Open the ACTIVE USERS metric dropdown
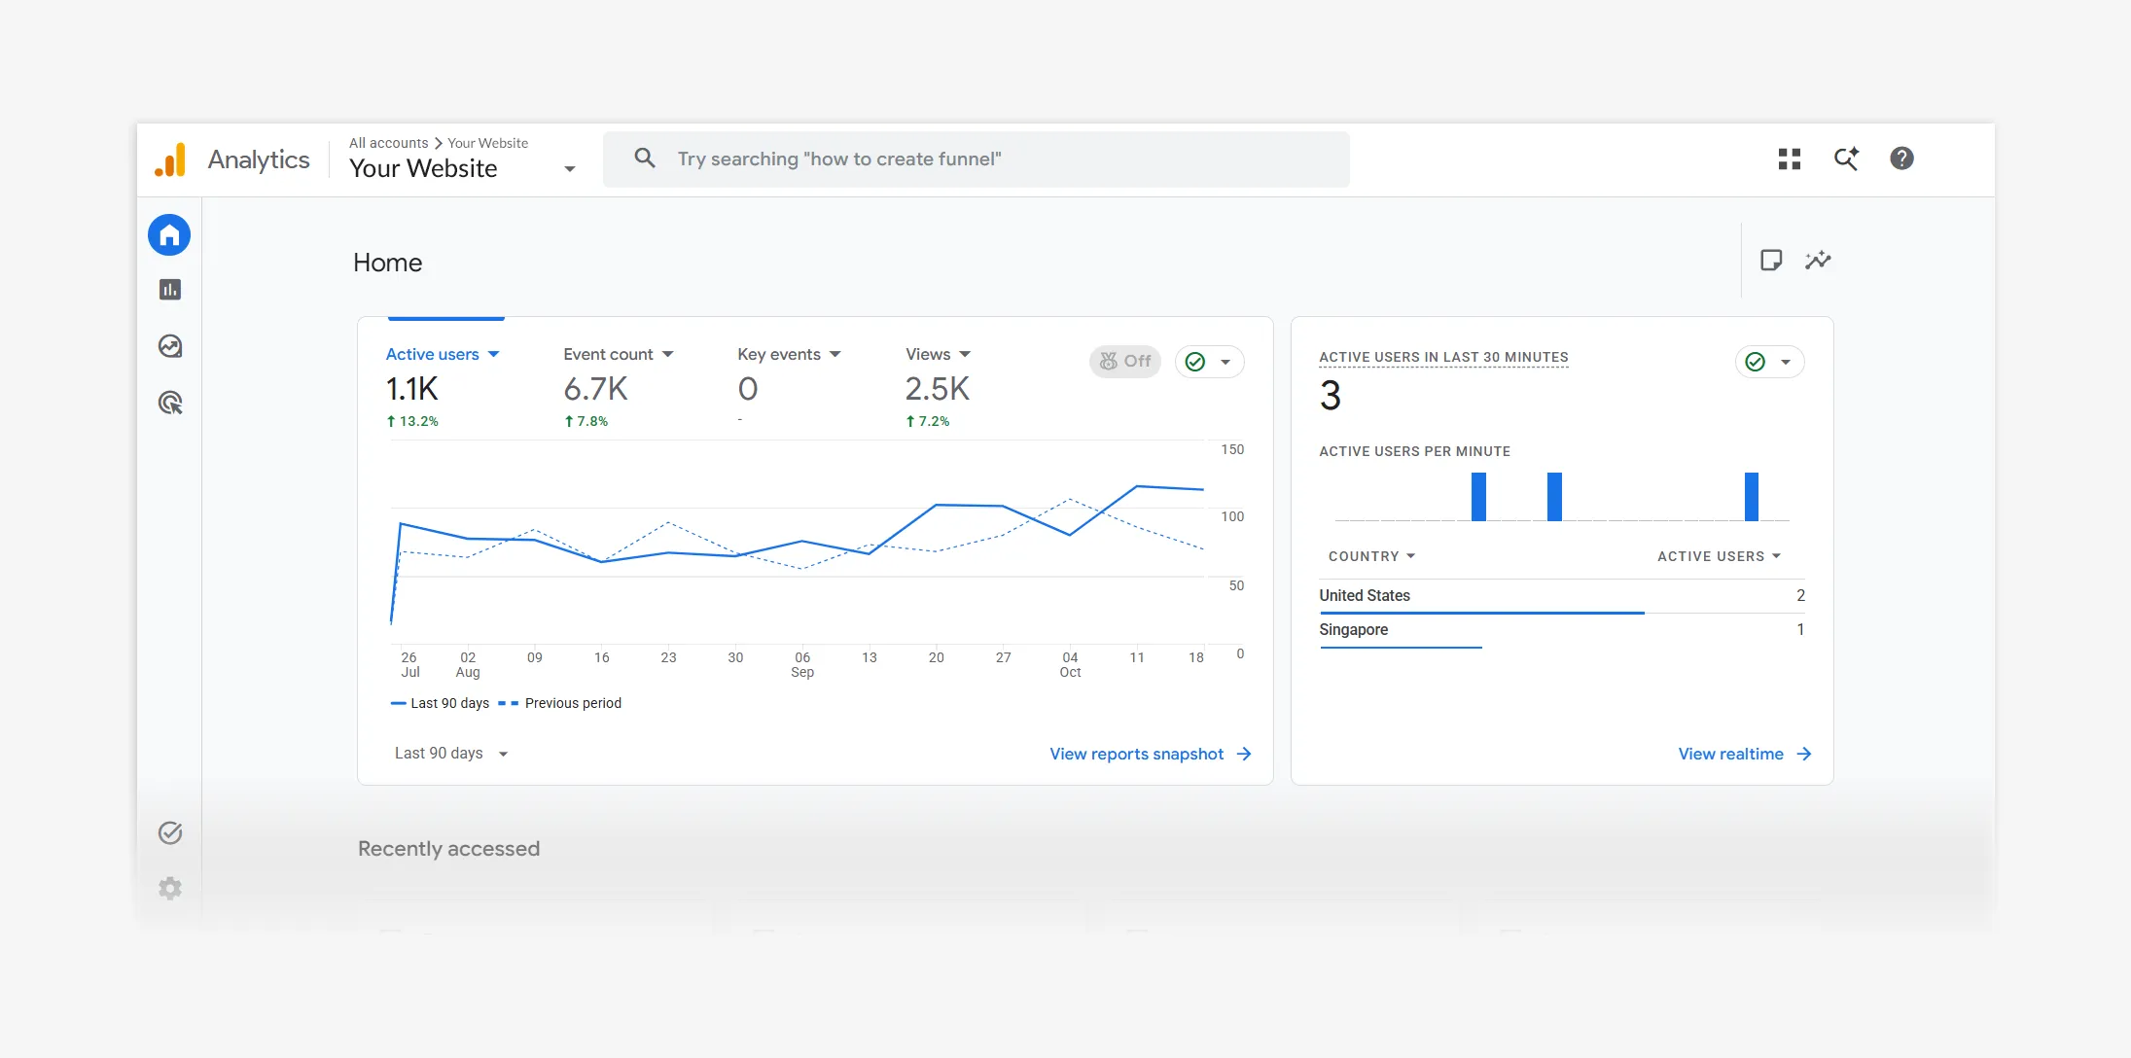This screenshot has width=2131, height=1058. (x=1719, y=556)
